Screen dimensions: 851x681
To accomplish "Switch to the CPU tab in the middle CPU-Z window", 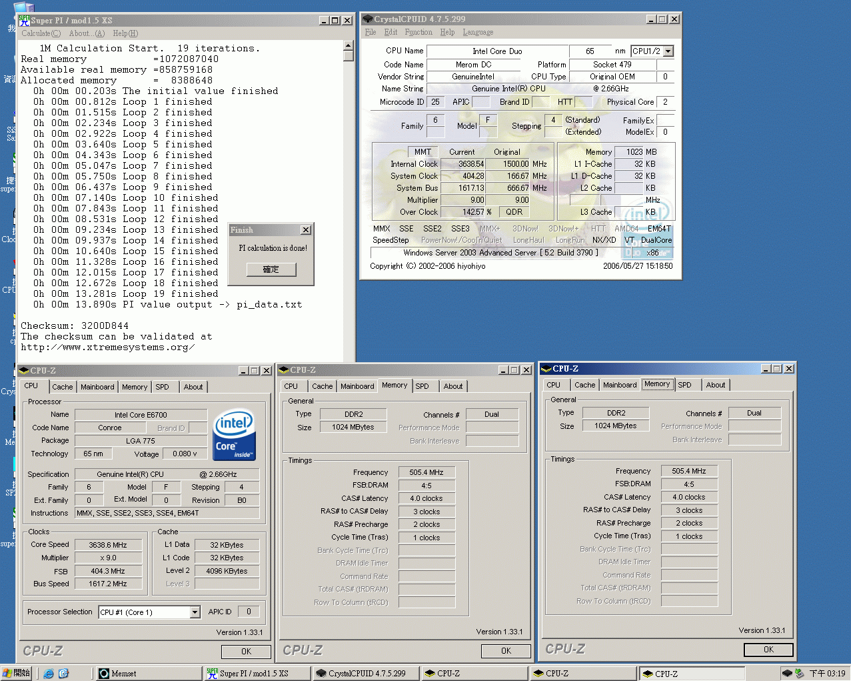I will coord(291,386).
